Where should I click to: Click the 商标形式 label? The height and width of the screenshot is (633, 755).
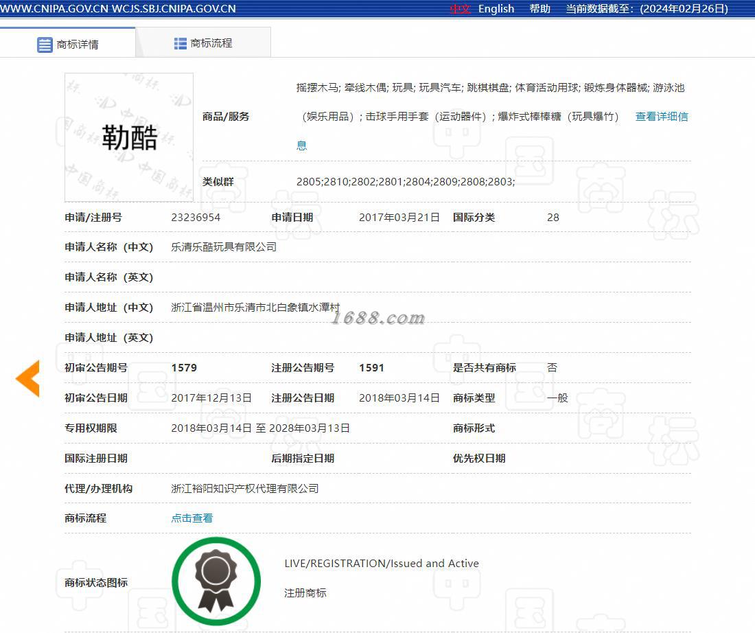(x=474, y=428)
